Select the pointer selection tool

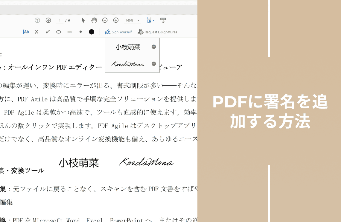tap(83, 20)
